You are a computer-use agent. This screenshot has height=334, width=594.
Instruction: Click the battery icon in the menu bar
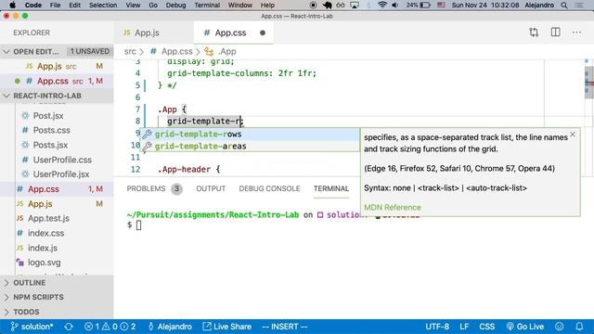(x=425, y=6)
